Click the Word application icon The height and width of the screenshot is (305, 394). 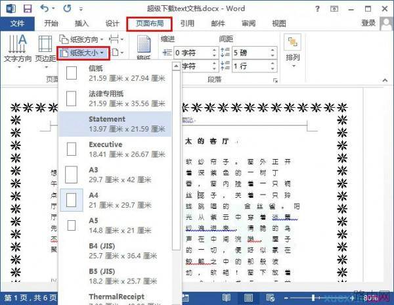[11, 9]
